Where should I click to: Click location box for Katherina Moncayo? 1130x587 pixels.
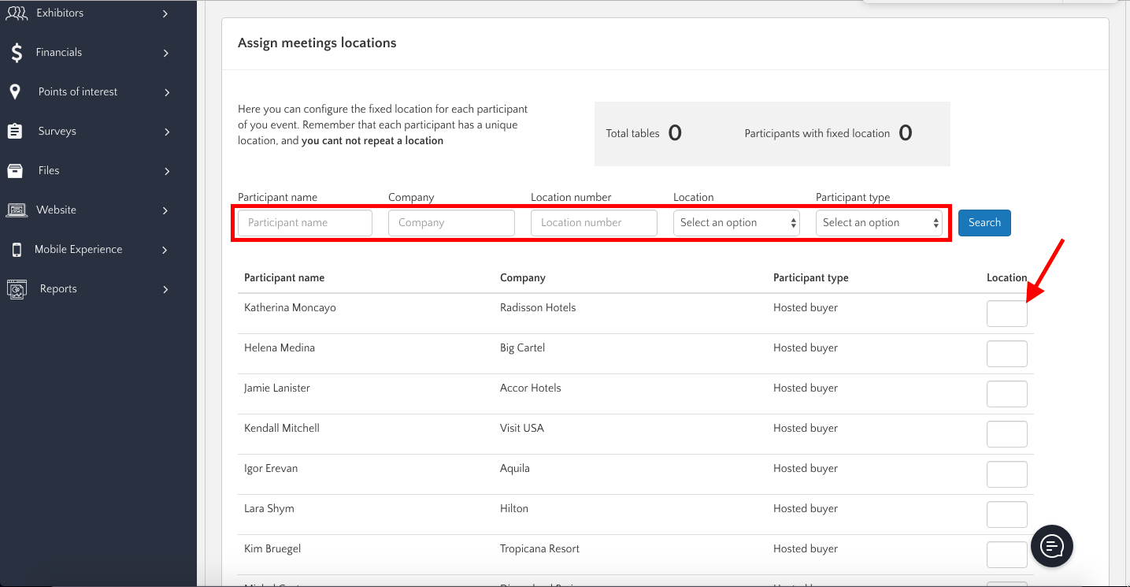[1006, 314]
